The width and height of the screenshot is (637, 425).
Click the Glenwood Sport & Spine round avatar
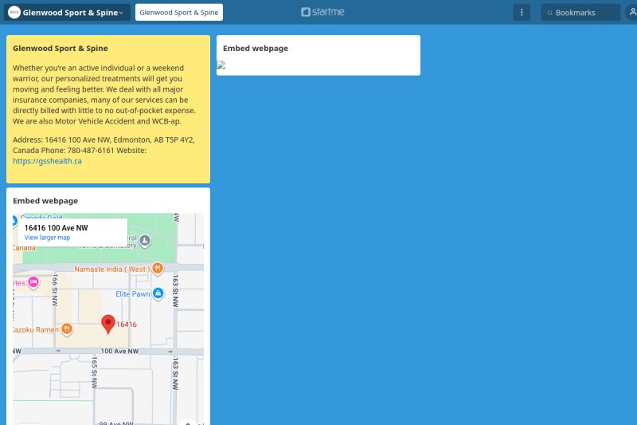14,12
